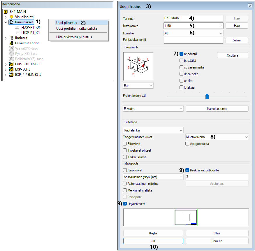Click the Projektioiden väli slider handle
The width and height of the screenshot is (255, 251).
pos(207,96)
